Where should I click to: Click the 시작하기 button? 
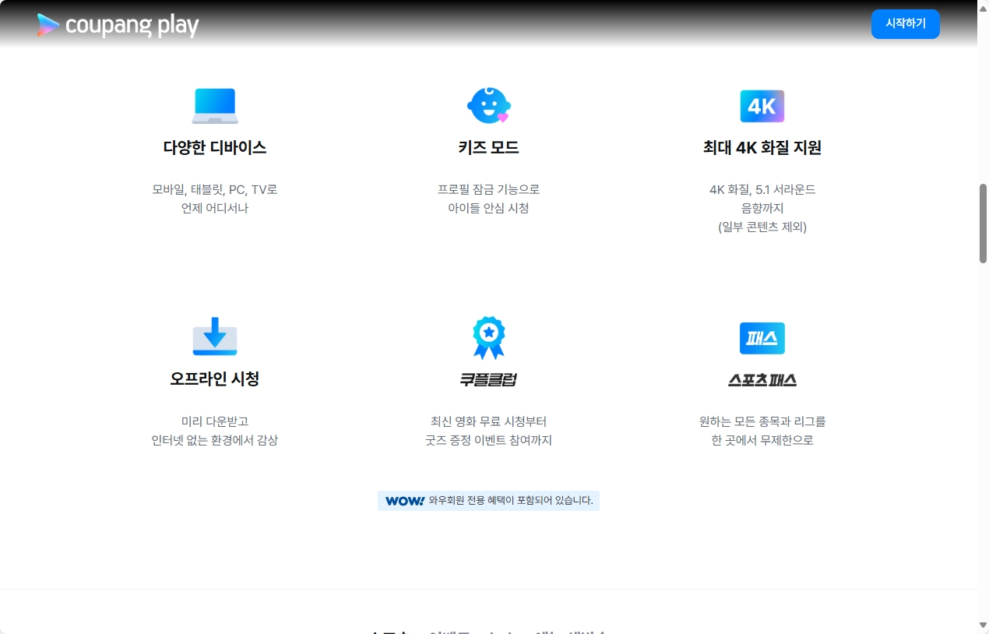(x=905, y=24)
